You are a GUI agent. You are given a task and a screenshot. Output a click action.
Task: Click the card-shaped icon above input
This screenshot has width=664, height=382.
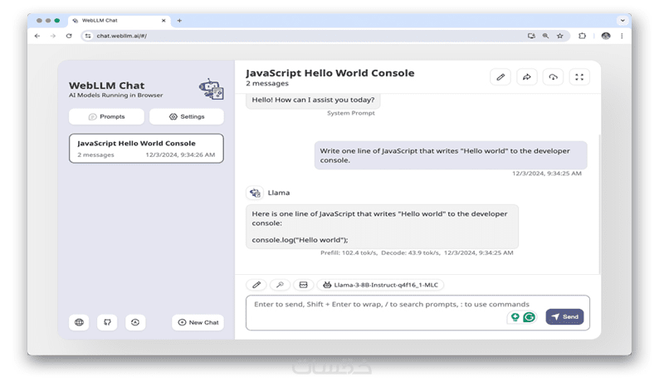tap(303, 285)
